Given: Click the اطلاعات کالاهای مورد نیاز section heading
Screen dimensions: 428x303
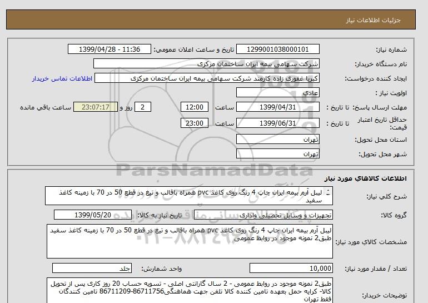Looking at the screenshot, I should pyautogui.click(x=366, y=178).
